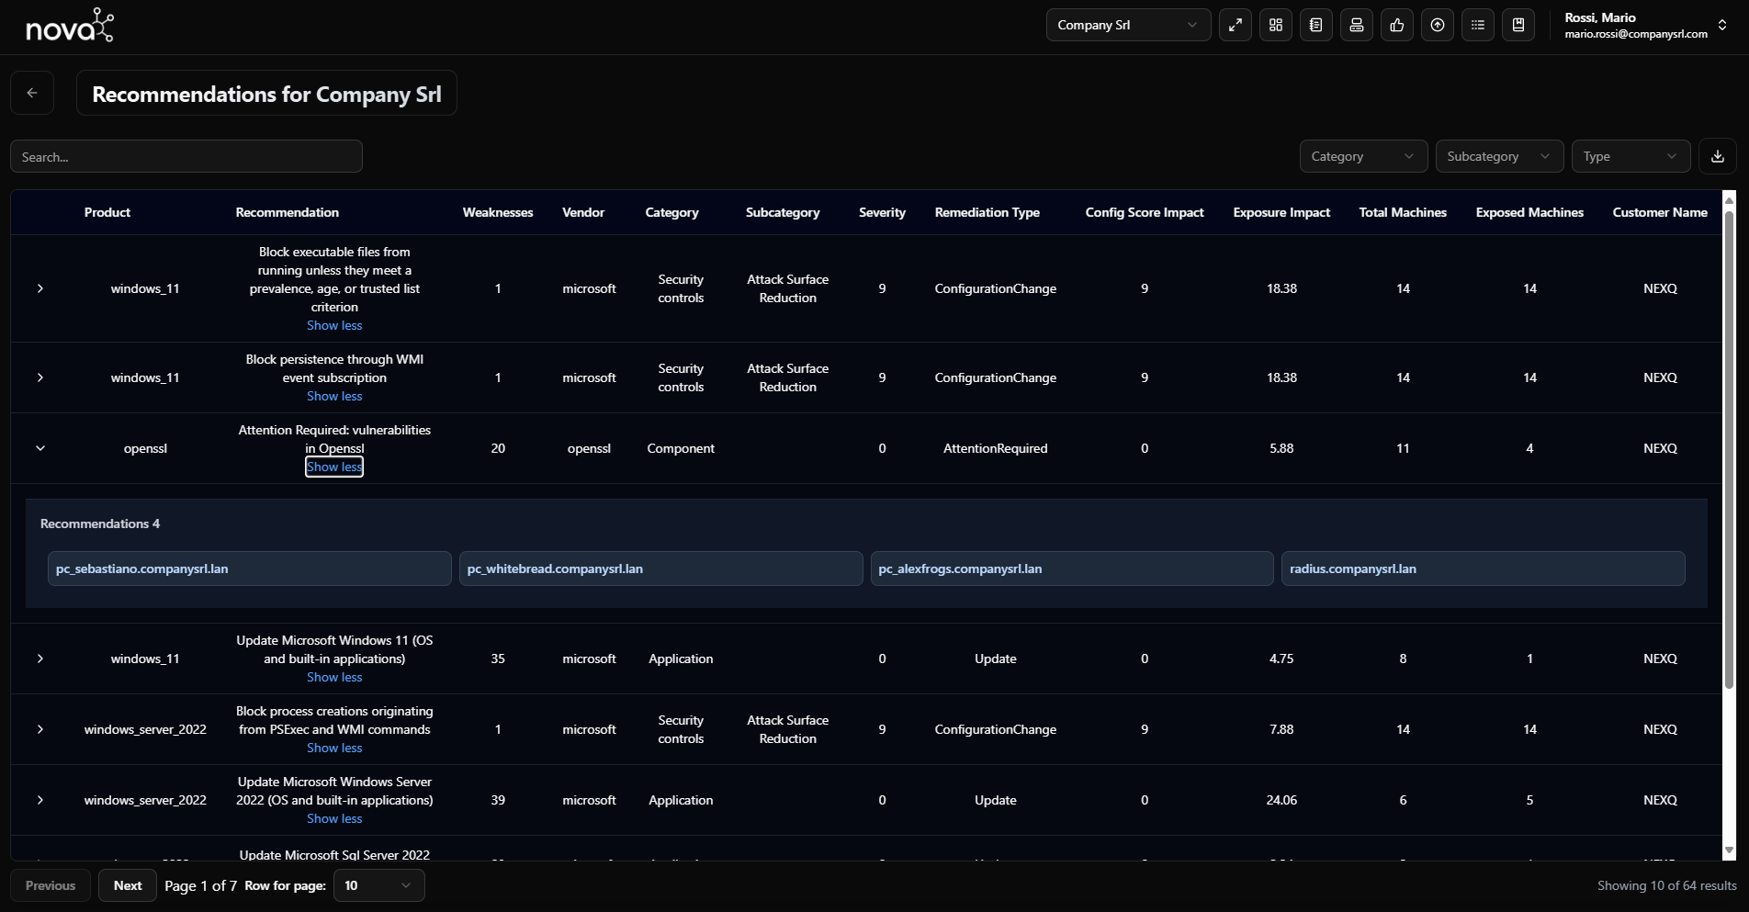This screenshot has height=912, width=1749.
Task: Go back using the left arrow button
Action: point(32,93)
